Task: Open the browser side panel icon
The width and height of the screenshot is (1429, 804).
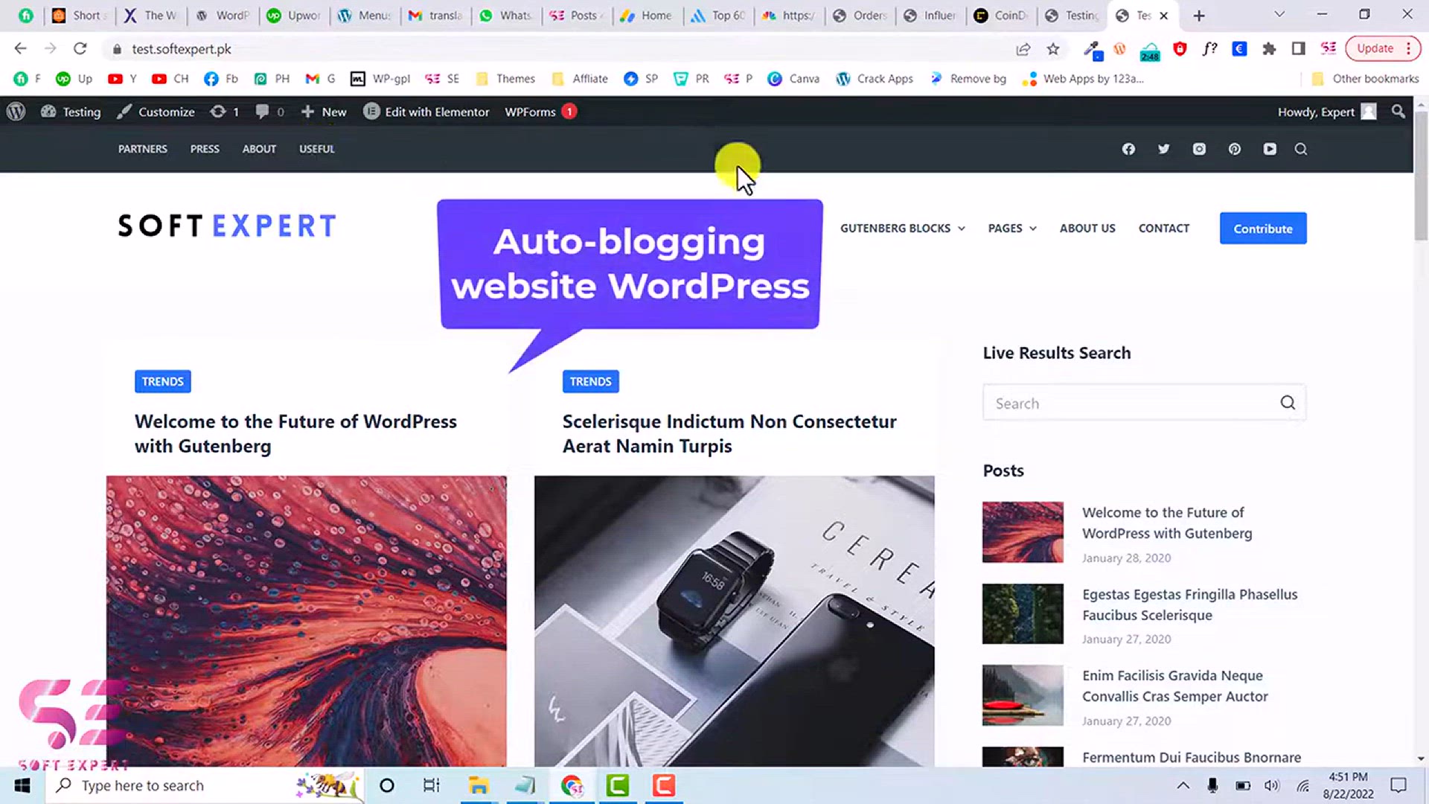Action: click(1299, 49)
